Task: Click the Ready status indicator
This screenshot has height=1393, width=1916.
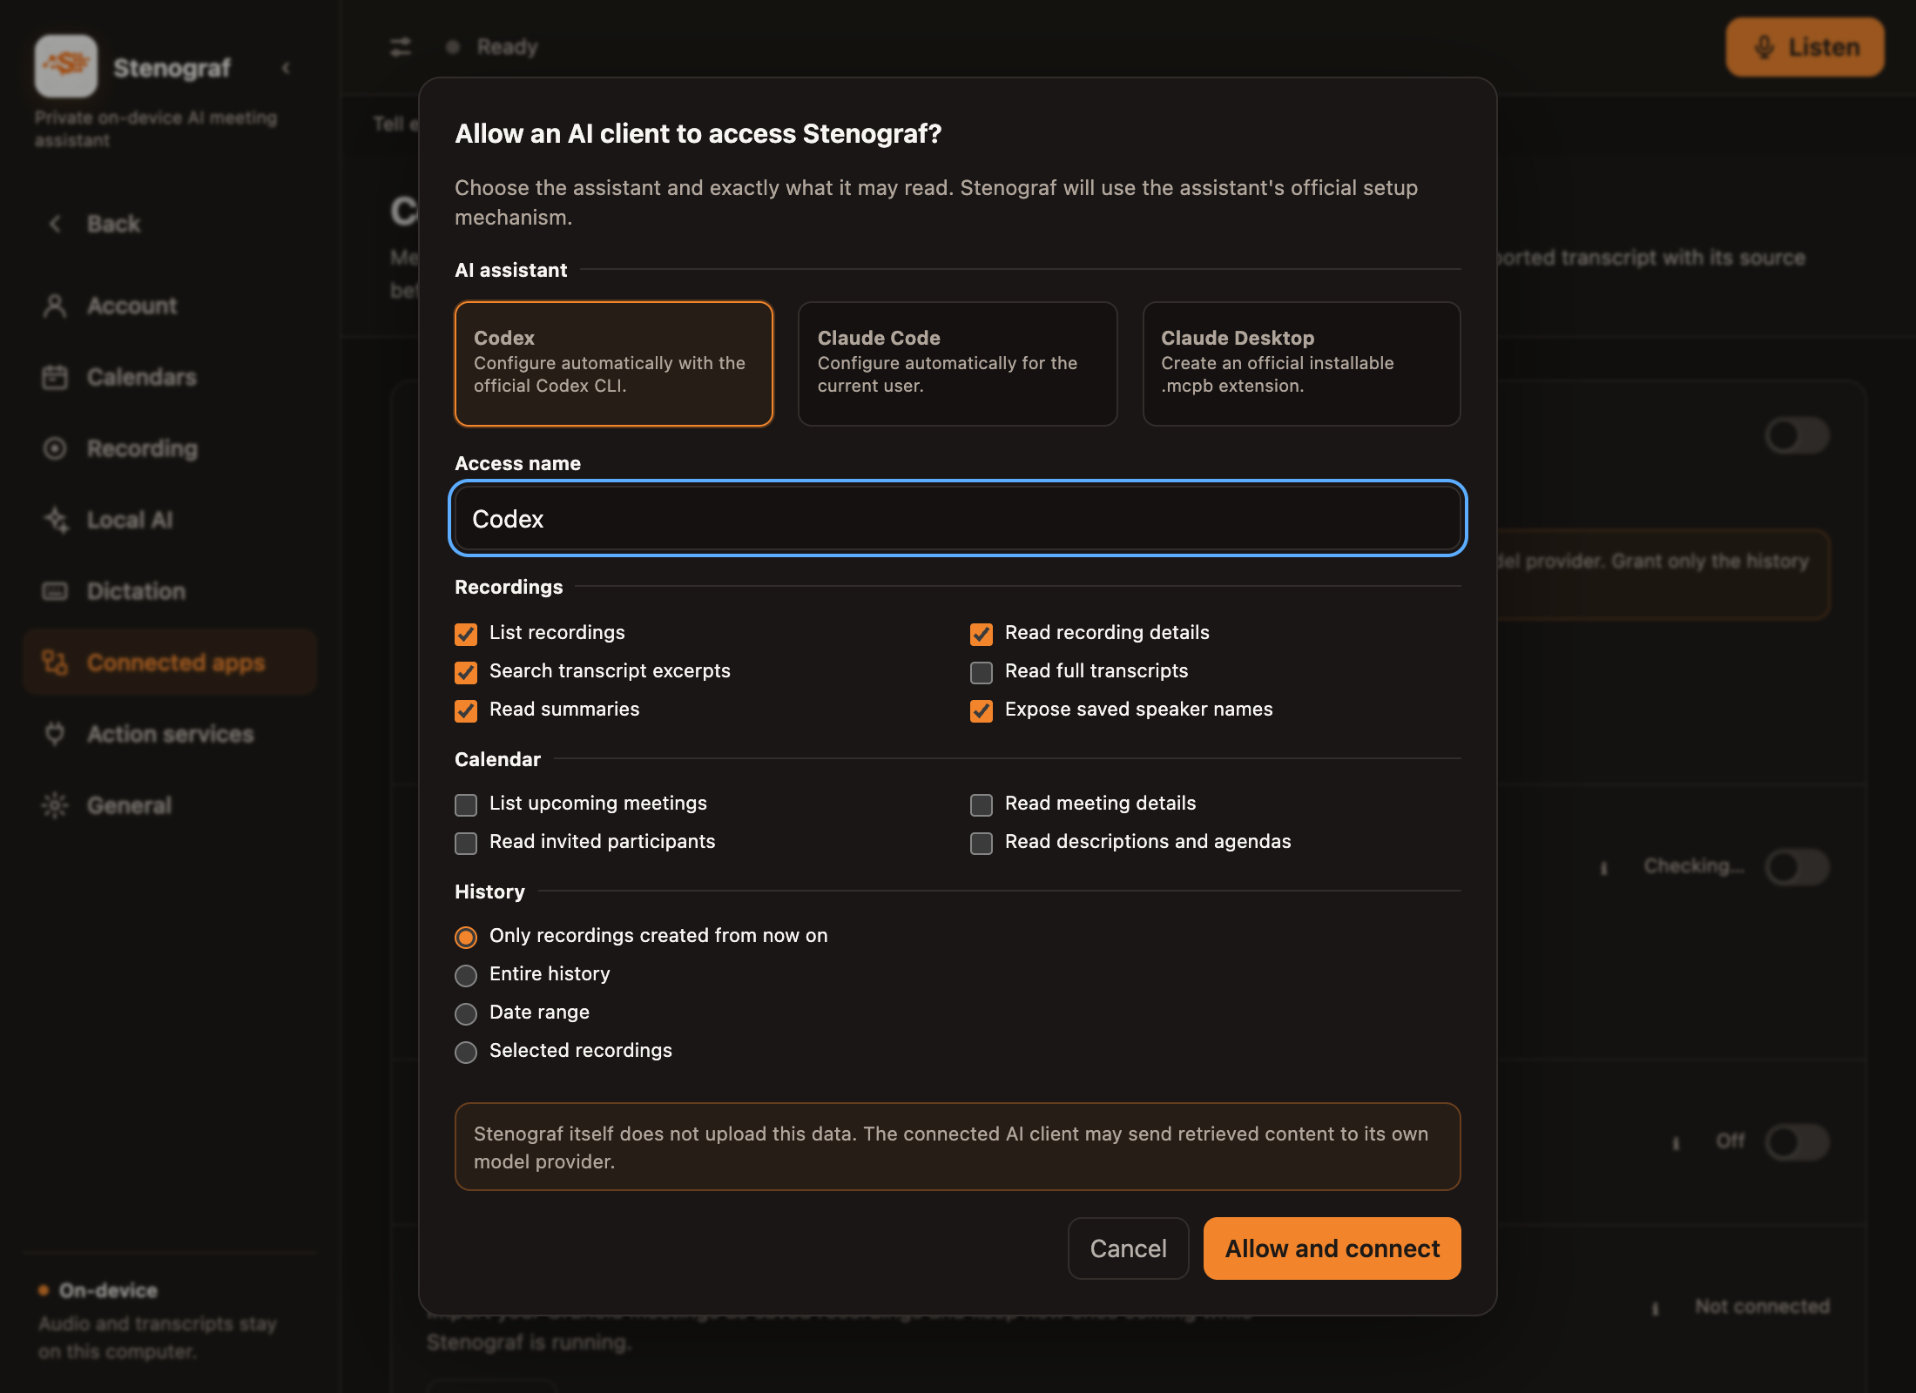Action: click(x=492, y=47)
